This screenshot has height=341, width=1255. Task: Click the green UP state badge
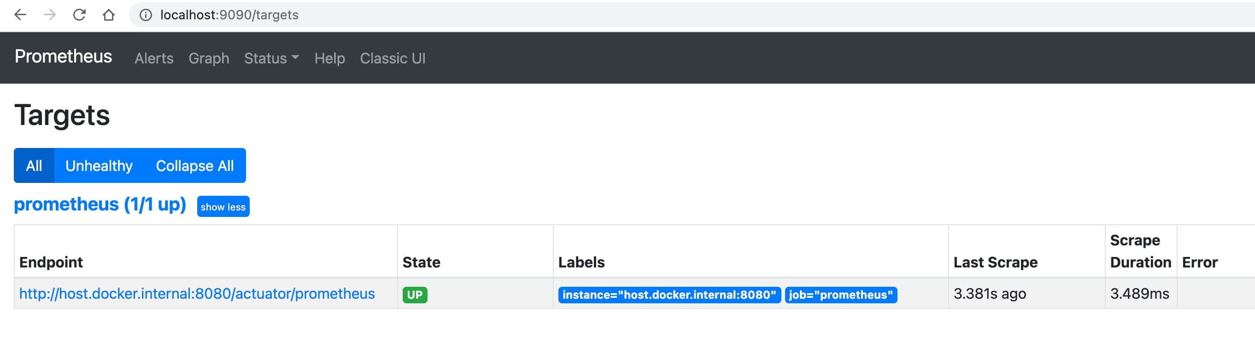pos(415,295)
